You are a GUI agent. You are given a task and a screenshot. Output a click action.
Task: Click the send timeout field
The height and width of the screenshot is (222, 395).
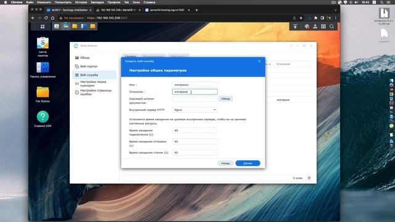tap(195, 141)
